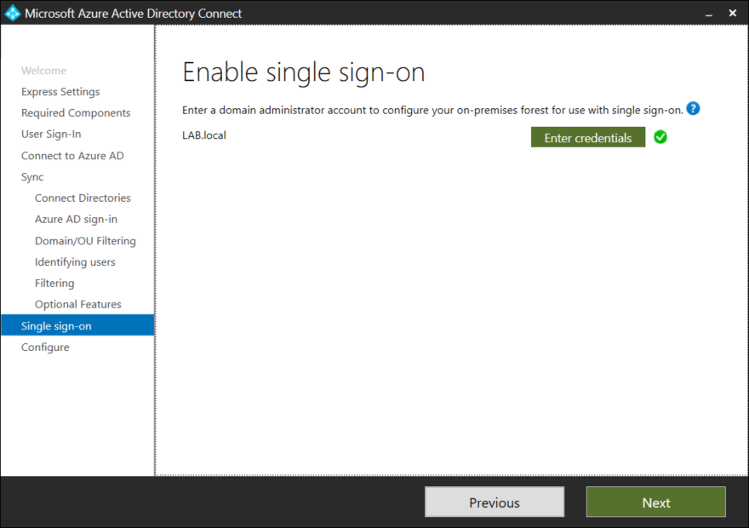749x528 pixels.
Task: Open Domain/OU Filtering sub-step
Action: pyautogui.click(x=85, y=241)
